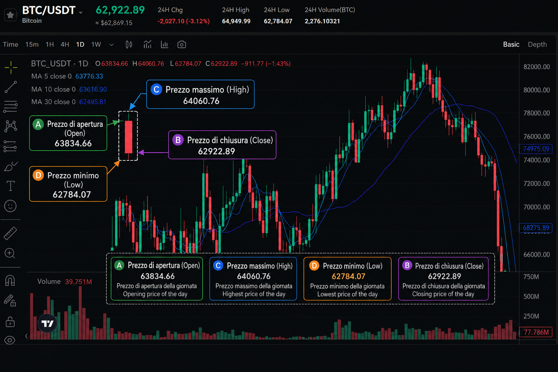Expand the BTC/USDT pair dropdown
Image resolution: width=558 pixels, height=372 pixels.
pos(81,13)
